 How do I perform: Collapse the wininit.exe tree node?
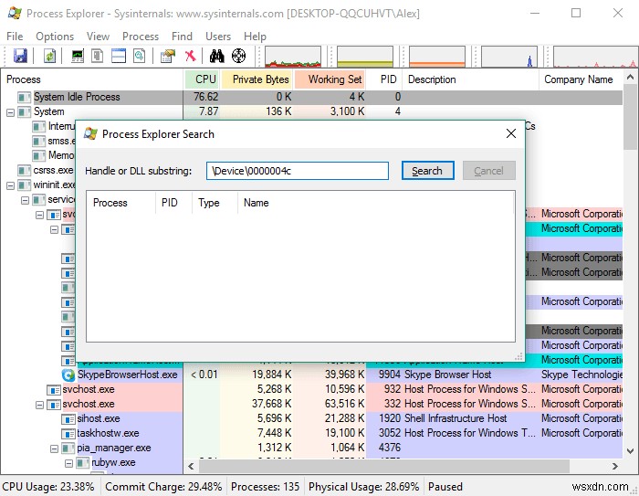click(11, 185)
